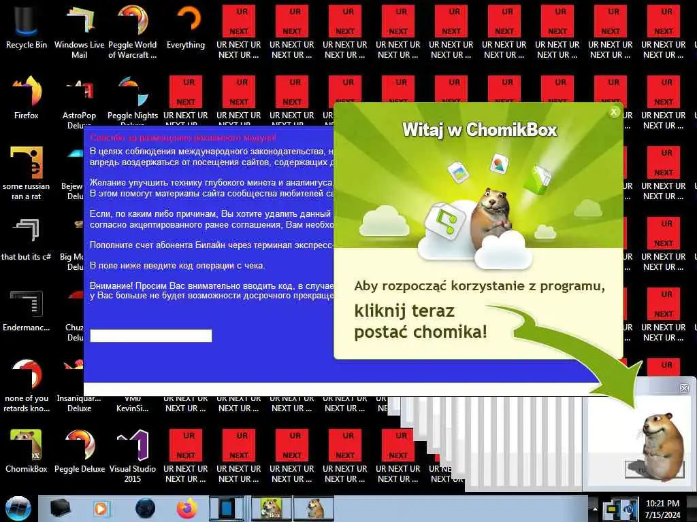Image resolution: width=697 pixels, height=522 pixels.
Task: Open the Visual Studio 2015 desktop icon
Action: [x=133, y=455]
